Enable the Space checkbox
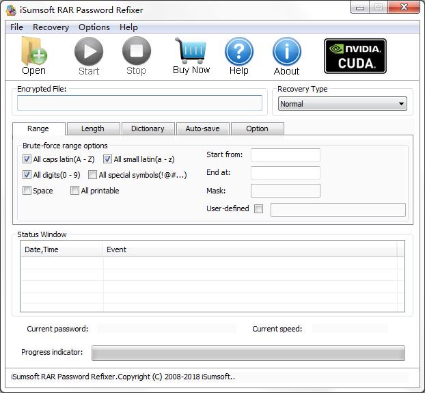Screen dimensions: 425x393 27,191
